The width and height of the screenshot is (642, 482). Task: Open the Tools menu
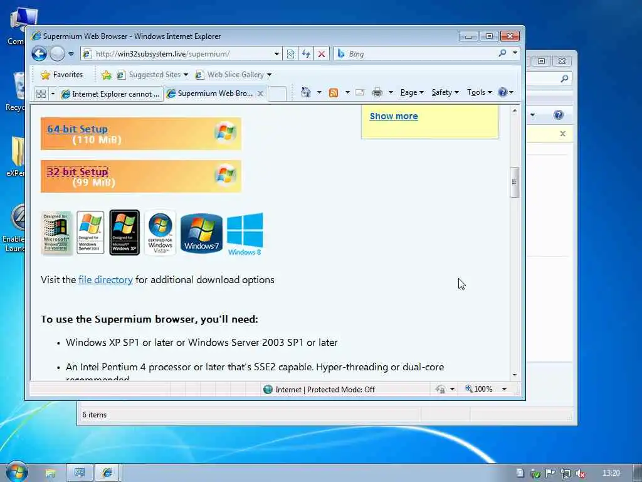click(480, 92)
